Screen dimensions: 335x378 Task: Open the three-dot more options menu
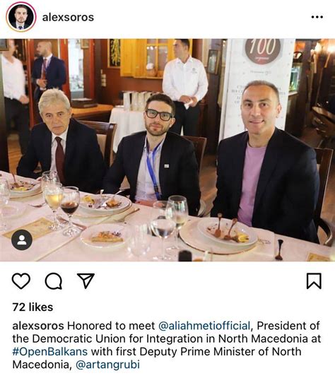point(317,17)
